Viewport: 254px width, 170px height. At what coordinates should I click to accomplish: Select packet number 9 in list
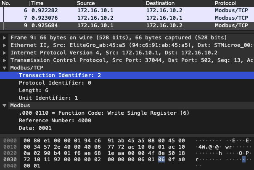(x=127, y=26)
